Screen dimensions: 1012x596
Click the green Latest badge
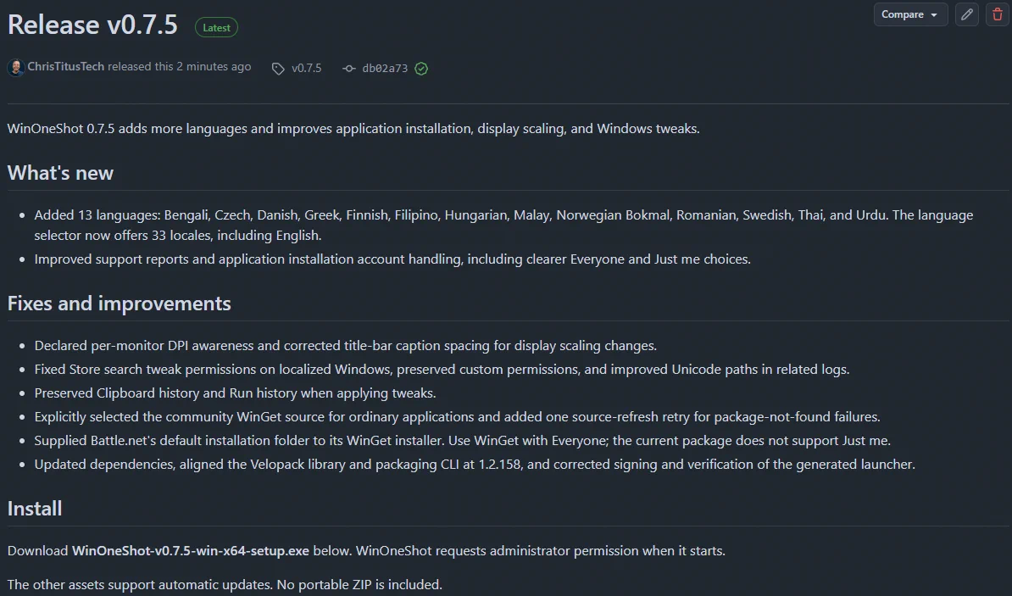216,28
